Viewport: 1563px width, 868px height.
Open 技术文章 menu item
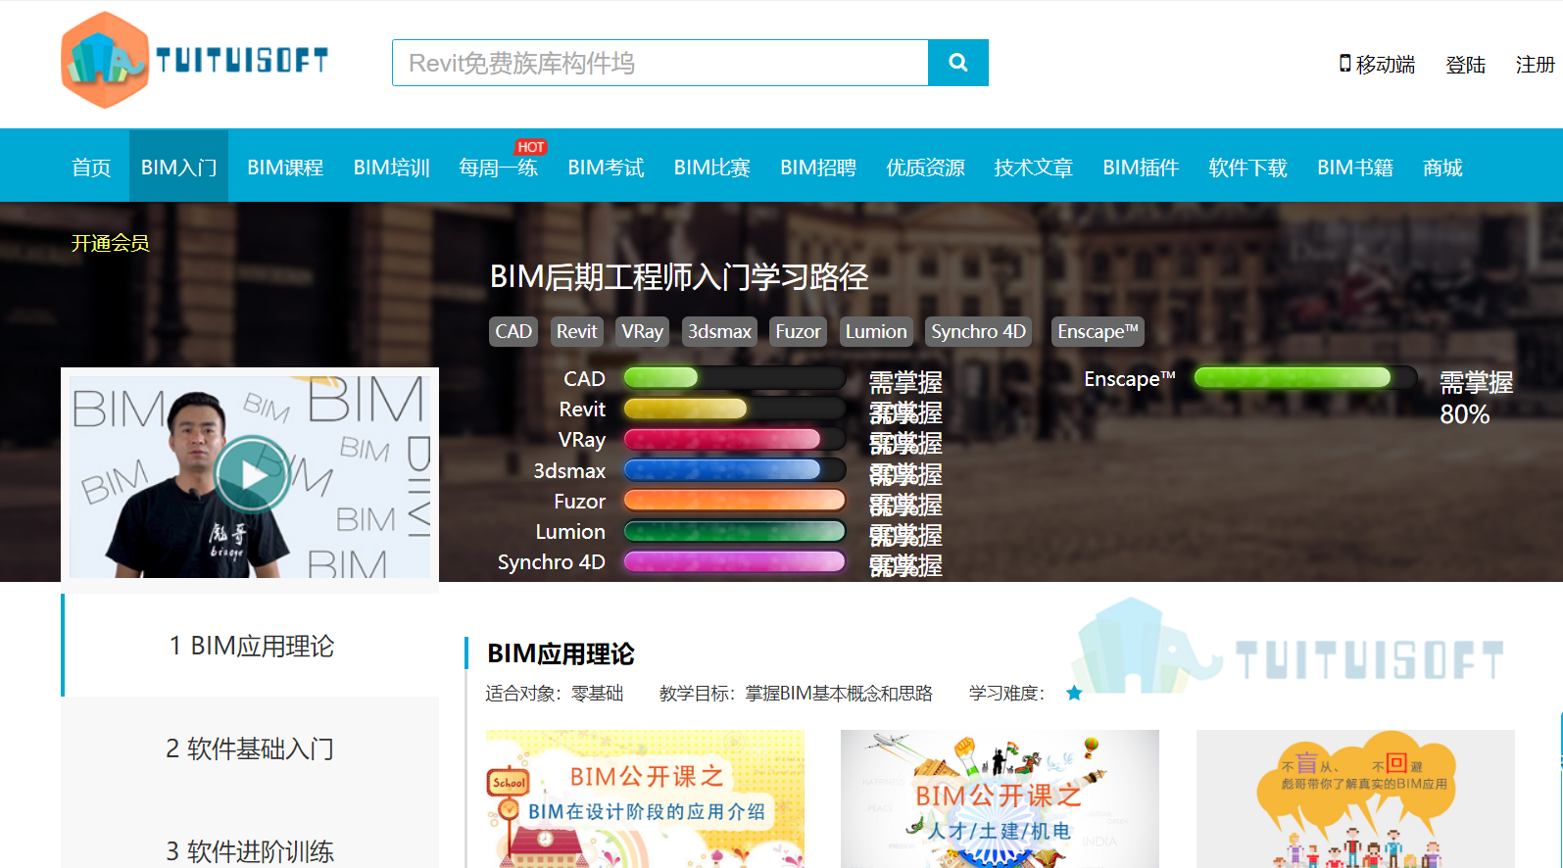point(1034,168)
